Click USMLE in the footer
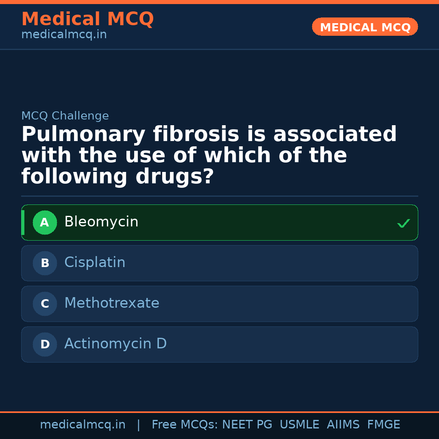This screenshot has width=439, height=439. point(300,424)
